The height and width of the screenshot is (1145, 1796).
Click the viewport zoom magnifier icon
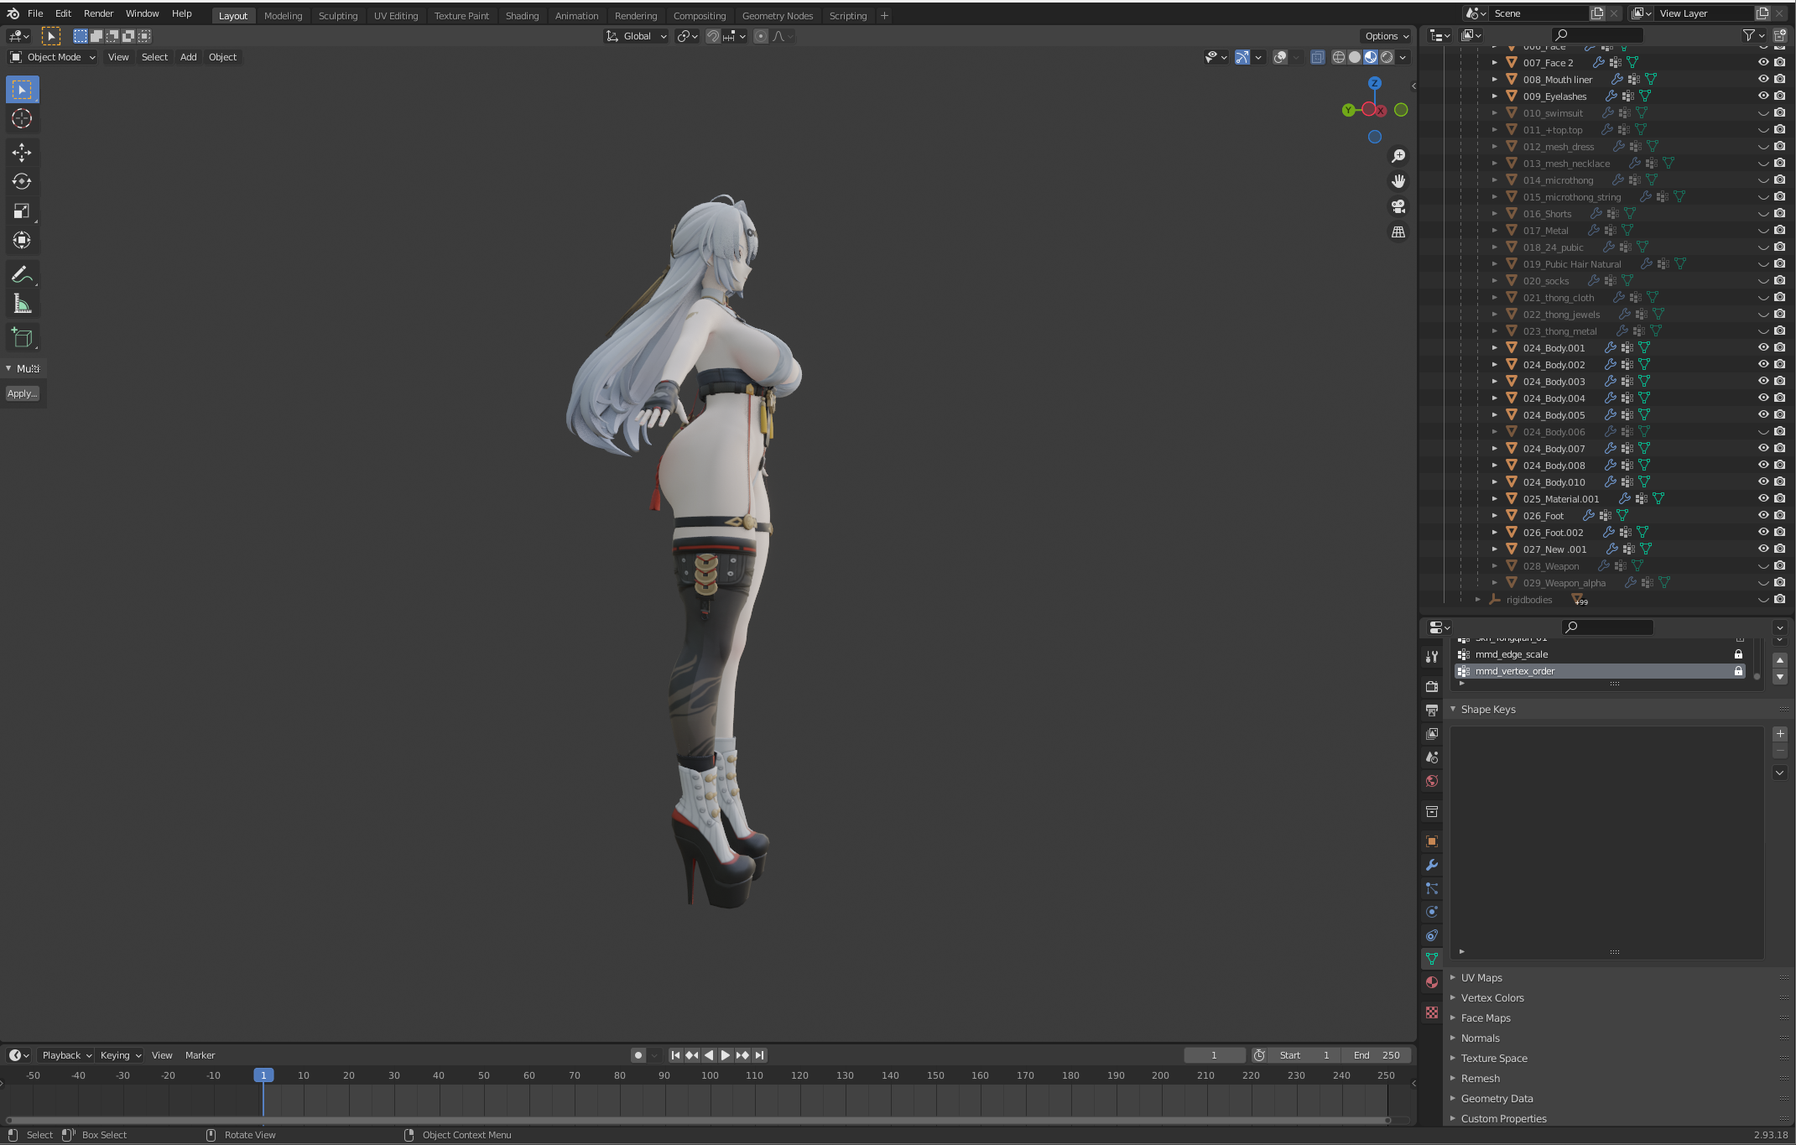[1398, 156]
